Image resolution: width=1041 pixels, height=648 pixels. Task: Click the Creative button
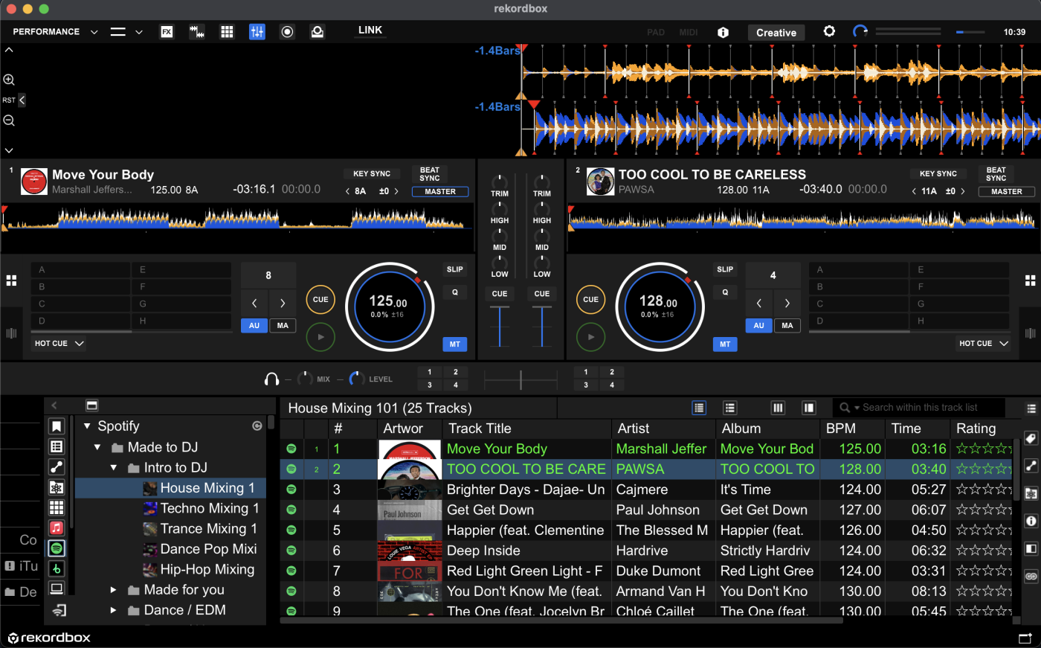point(776,33)
